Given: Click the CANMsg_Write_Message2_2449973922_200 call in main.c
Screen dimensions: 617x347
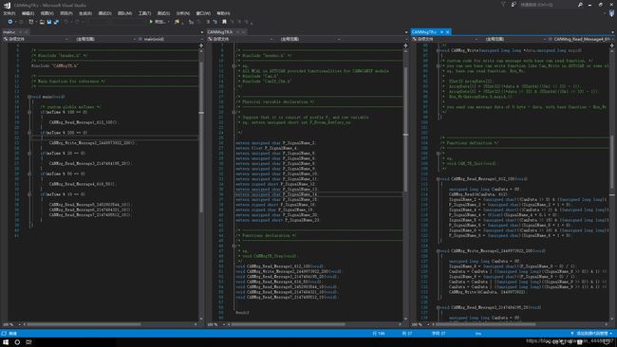Looking at the screenshot, I should pyautogui.click(x=92, y=143).
